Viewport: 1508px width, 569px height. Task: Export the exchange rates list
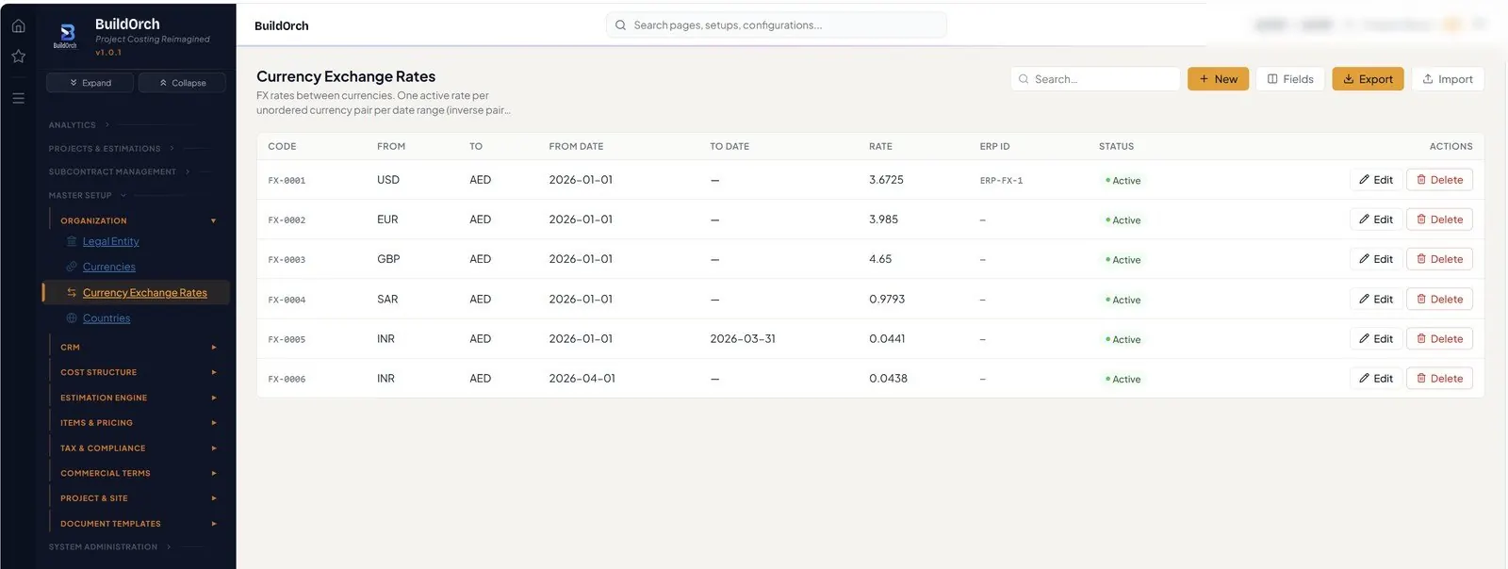coord(1368,79)
